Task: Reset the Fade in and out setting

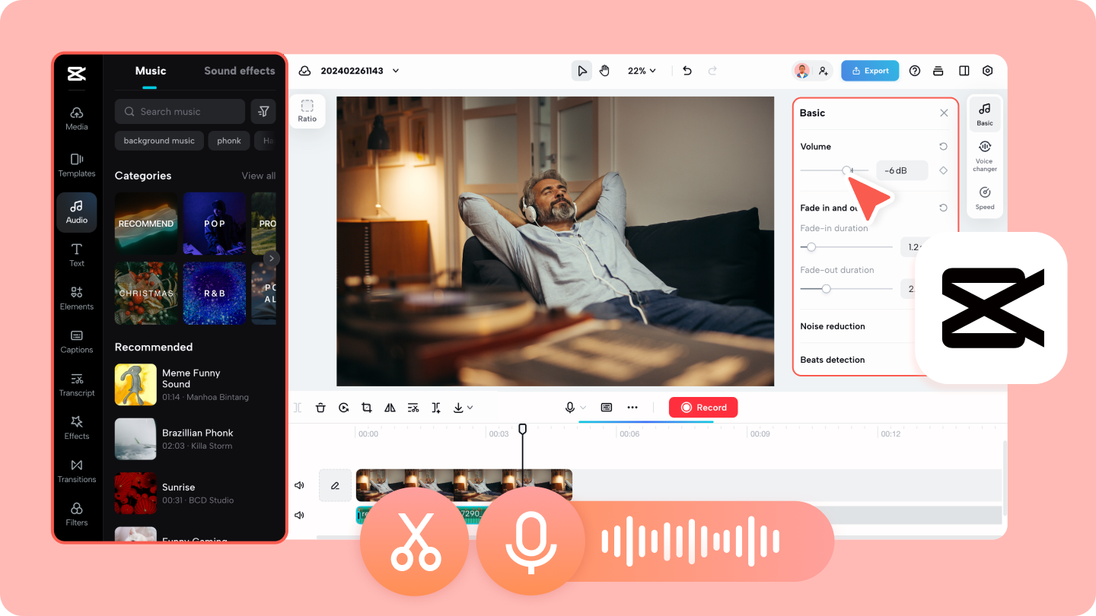Action: pyautogui.click(x=944, y=208)
